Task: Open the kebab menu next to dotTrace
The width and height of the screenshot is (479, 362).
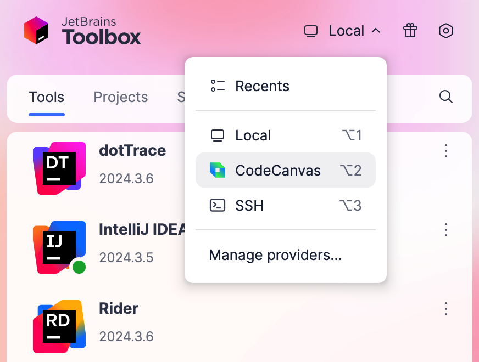Action: [445, 152]
